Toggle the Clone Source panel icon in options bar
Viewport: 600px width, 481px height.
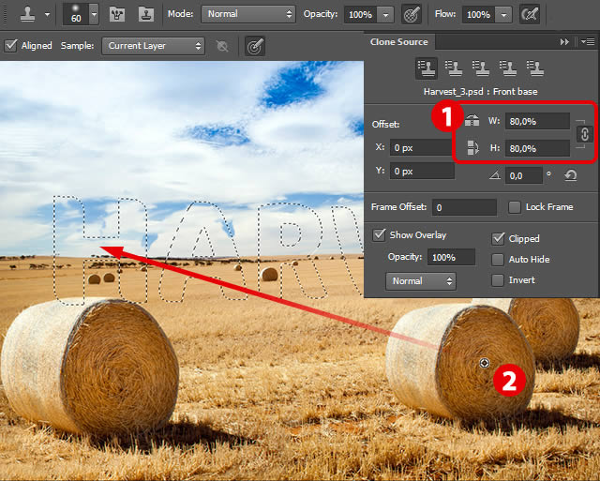(146, 15)
